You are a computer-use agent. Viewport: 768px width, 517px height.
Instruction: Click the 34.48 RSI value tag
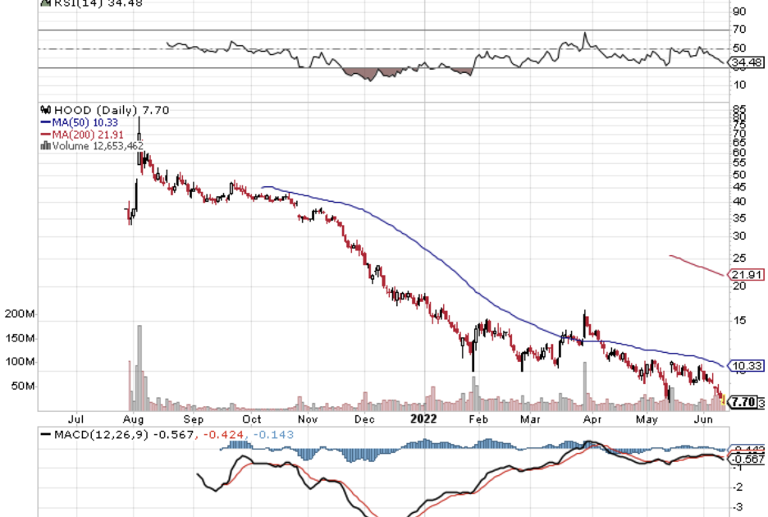(746, 63)
